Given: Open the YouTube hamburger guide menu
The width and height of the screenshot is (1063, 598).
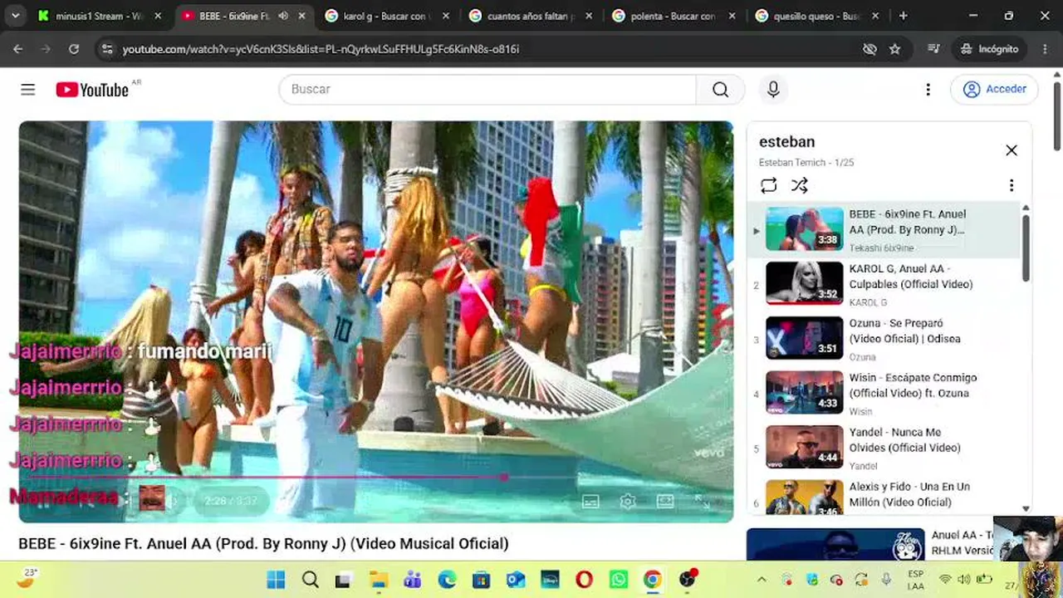Looking at the screenshot, I should [x=28, y=90].
